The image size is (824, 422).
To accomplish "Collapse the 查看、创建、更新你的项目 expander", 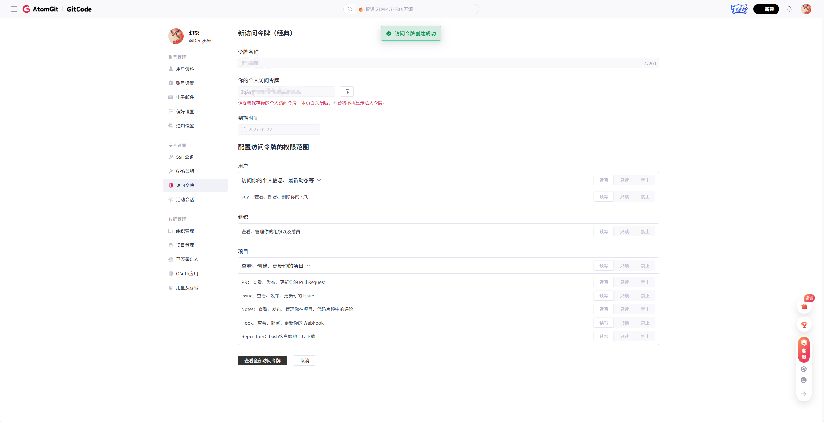I will click(309, 266).
